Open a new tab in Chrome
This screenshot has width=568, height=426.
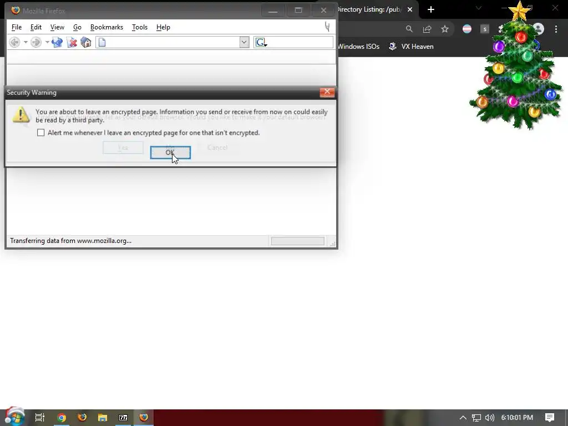[x=430, y=10]
